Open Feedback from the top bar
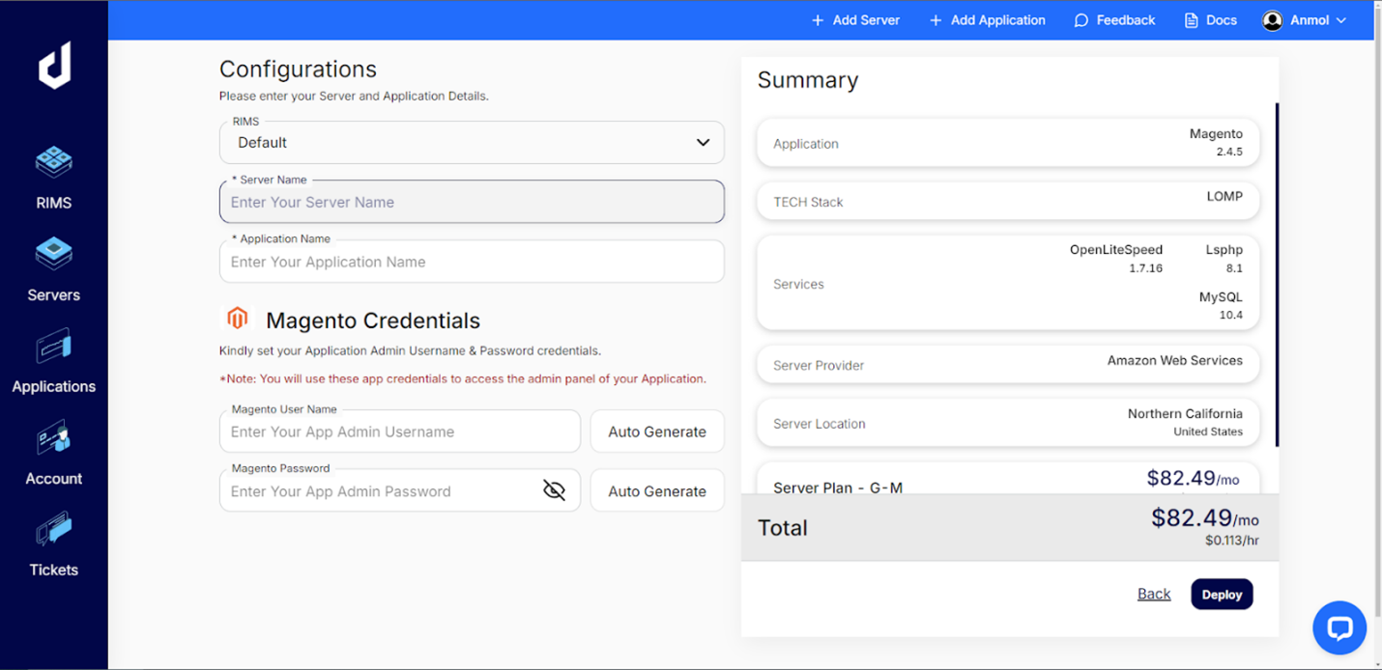The image size is (1382, 670). pyautogui.click(x=1114, y=20)
